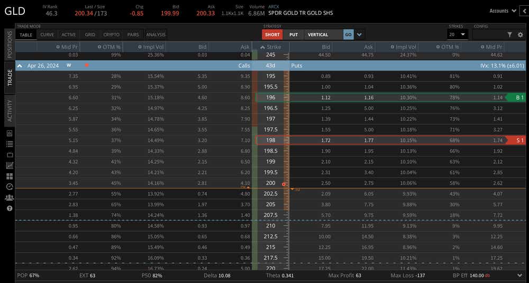Switch to the CURVE trade mode tab

pos(47,35)
